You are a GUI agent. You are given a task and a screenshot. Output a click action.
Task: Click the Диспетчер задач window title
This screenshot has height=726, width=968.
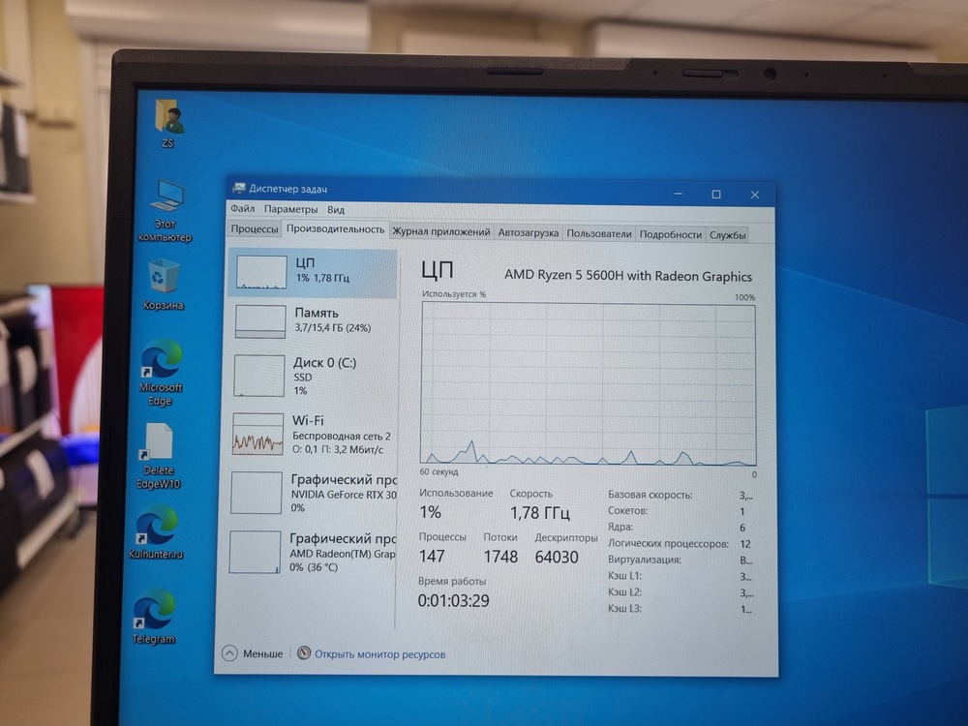tap(287, 189)
